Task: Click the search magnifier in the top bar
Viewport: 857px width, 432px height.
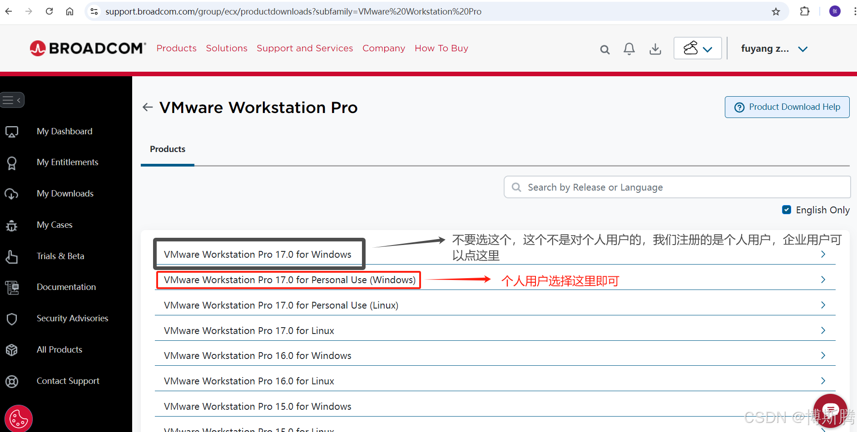Action: click(604, 49)
